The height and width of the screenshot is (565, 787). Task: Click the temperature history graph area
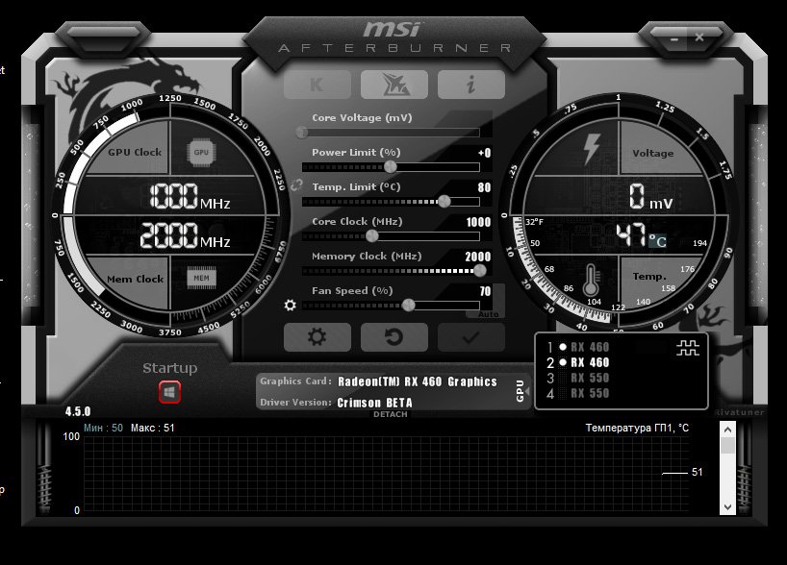tap(387, 474)
